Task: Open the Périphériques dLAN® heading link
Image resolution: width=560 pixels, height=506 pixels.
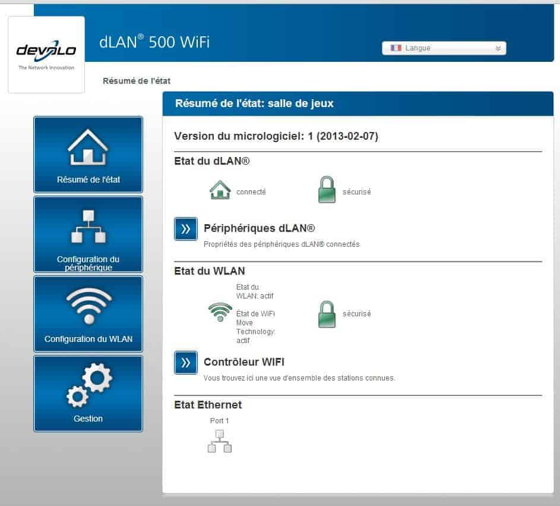Action: 259,228
